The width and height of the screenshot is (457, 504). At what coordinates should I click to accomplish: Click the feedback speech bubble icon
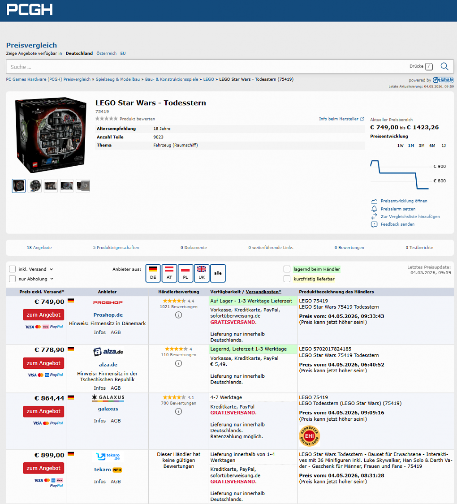tap(374, 224)
